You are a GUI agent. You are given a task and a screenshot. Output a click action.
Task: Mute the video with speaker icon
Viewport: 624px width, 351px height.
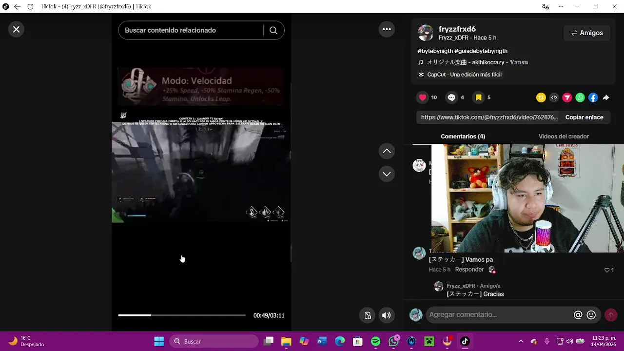point(387,315)
